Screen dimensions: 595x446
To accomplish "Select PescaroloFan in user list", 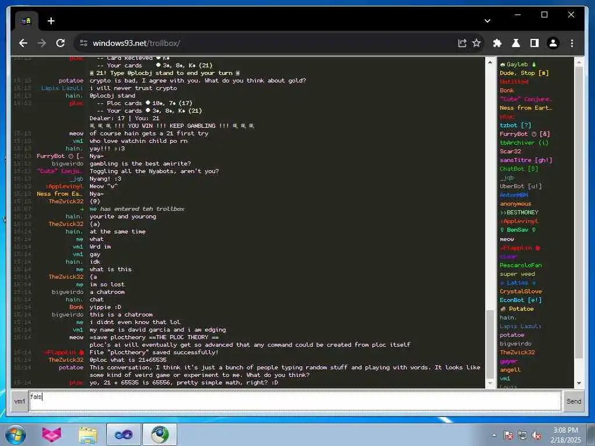I will pos(520,265).
